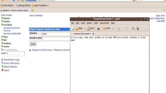Open Servidor de DNS BIND link
The image size is (166, 93).
tap(12, 34)
